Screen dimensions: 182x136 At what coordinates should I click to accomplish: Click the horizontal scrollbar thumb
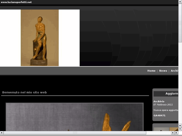(x=75, y=133)
